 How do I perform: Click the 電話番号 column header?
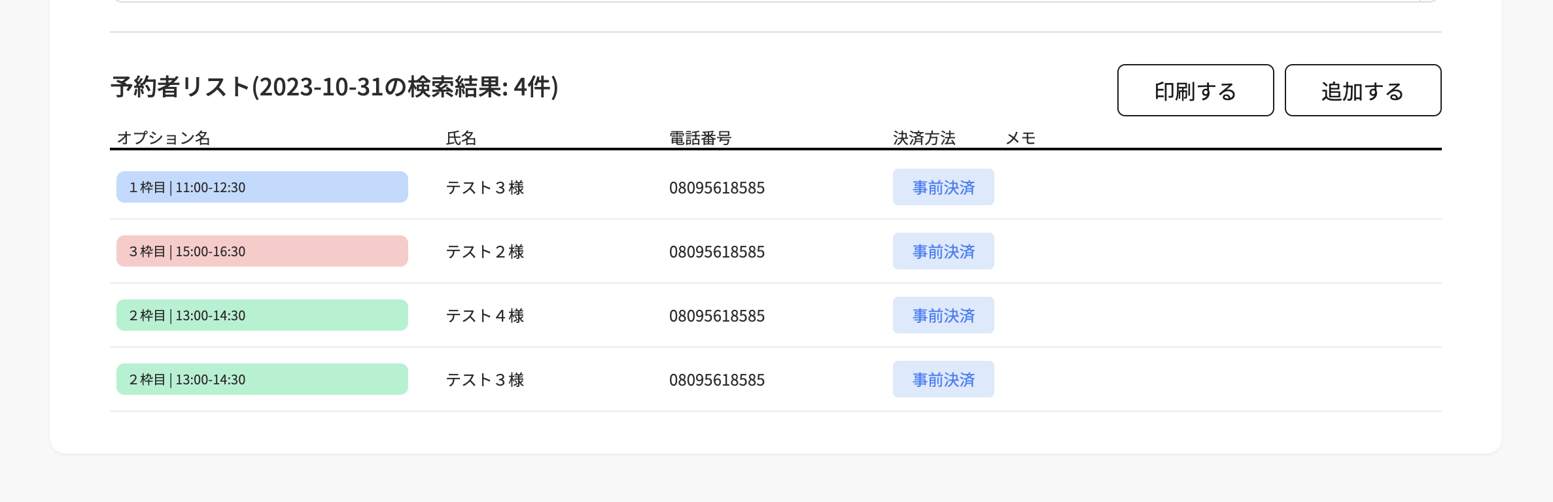click(699, 138)
